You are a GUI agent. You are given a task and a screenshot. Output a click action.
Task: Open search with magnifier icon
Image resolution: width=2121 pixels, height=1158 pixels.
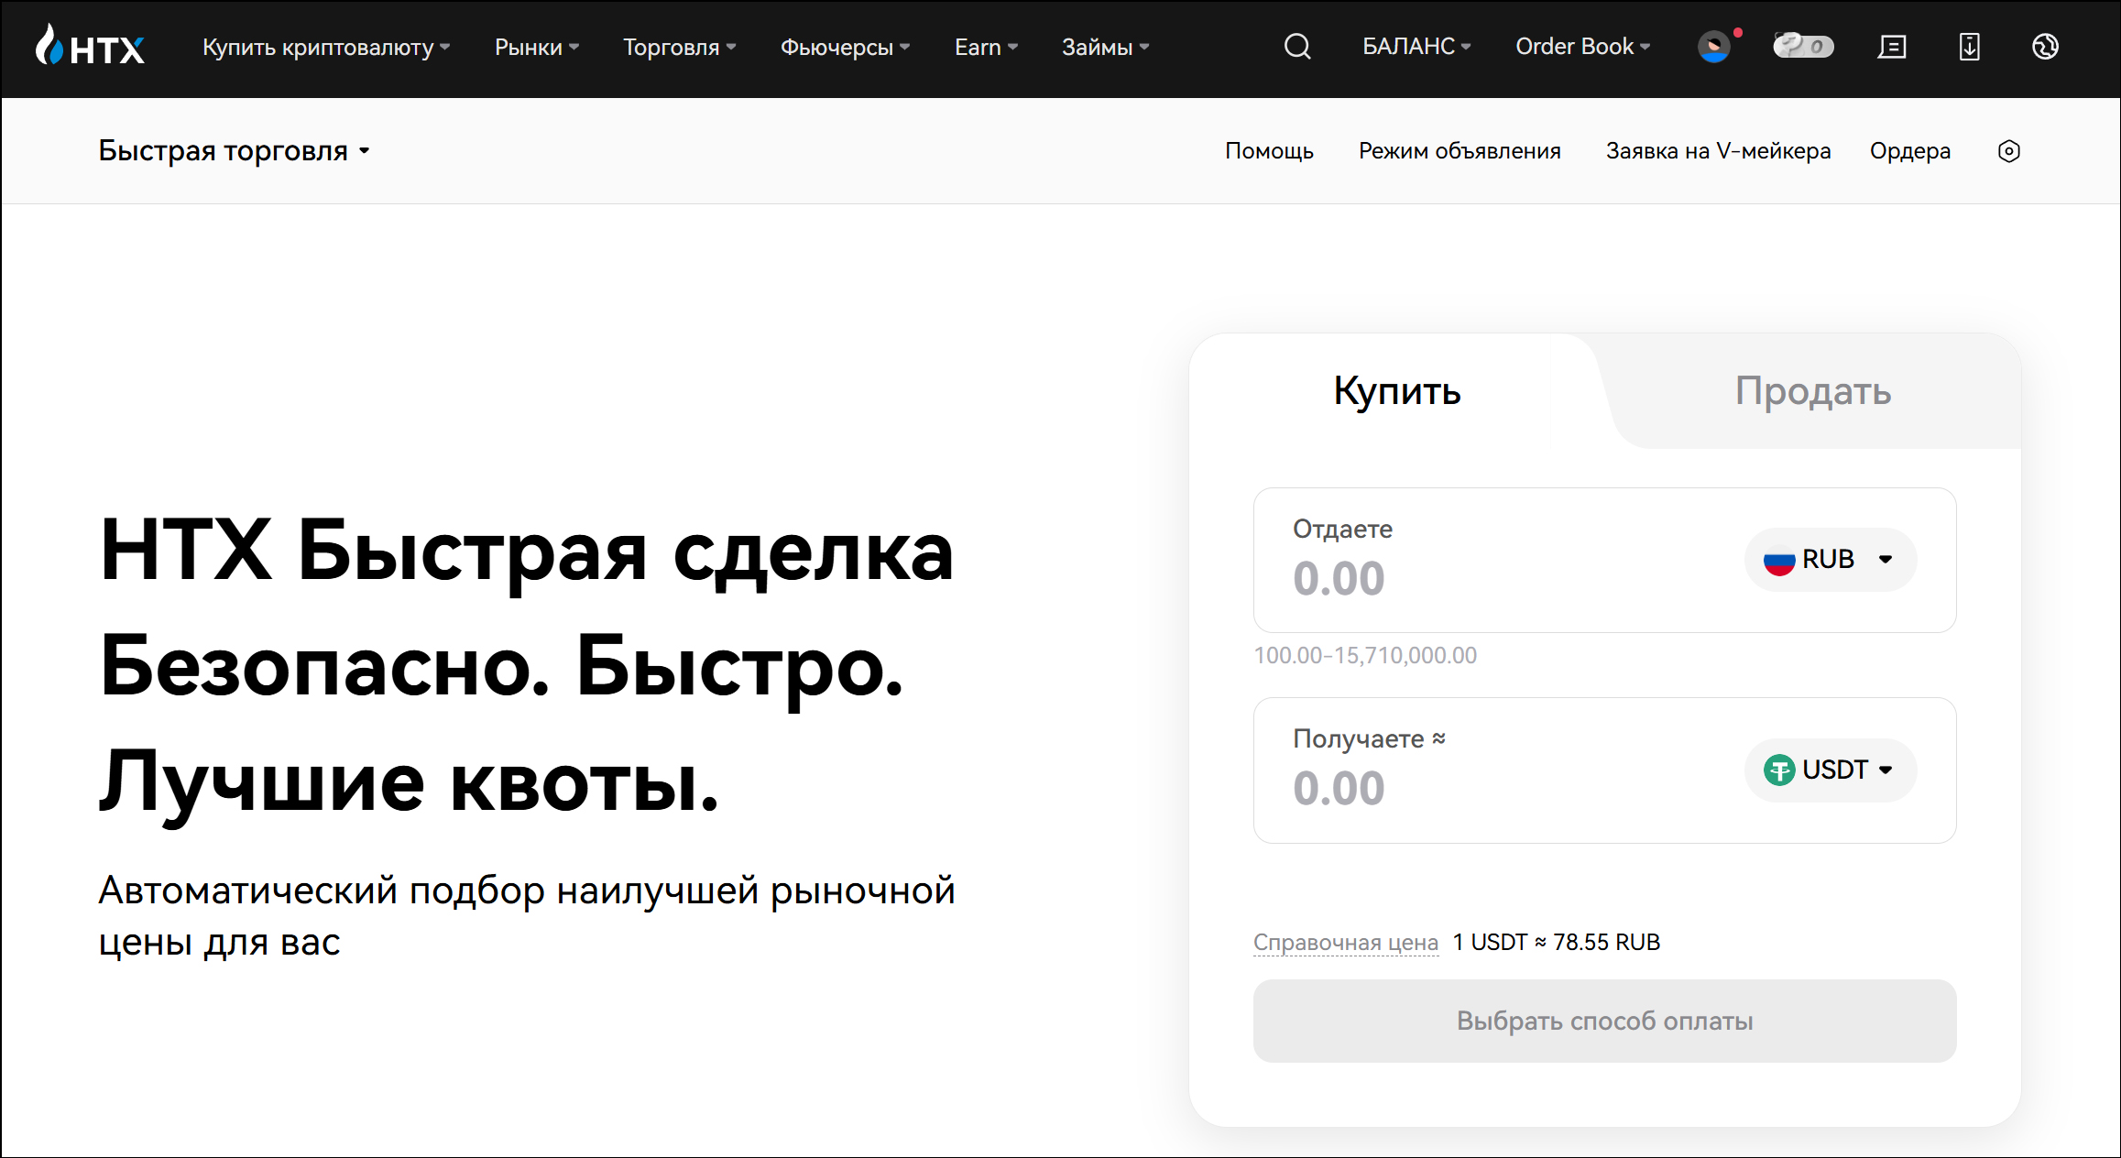pos(1297,47)
